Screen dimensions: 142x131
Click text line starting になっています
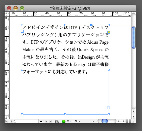tap(65, 64)
